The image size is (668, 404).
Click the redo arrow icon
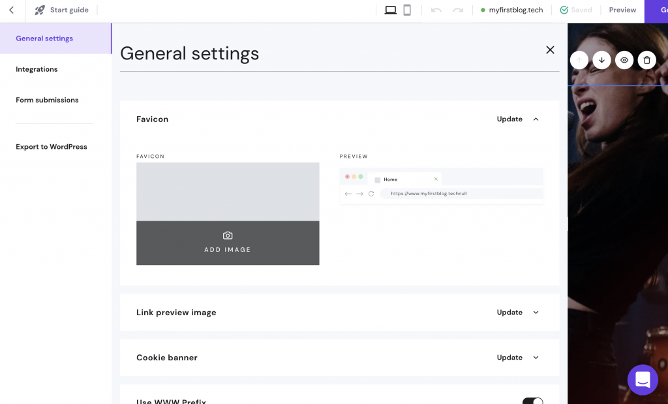click(458, 10)
